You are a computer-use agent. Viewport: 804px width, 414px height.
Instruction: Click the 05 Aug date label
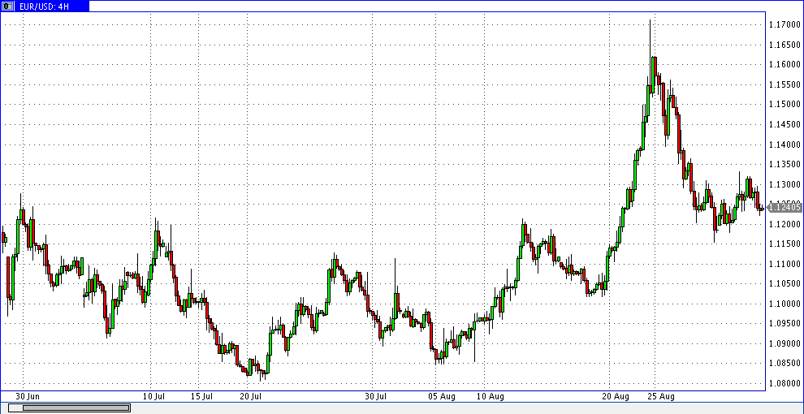[441, 397]
